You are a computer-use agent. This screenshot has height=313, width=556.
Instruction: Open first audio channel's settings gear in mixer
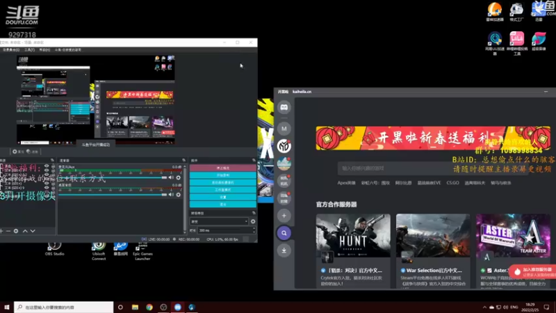pyautogui.click(x=179, y=177)
